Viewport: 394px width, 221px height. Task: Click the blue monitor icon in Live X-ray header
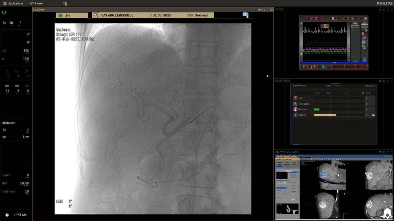click(x=245, y=15)
